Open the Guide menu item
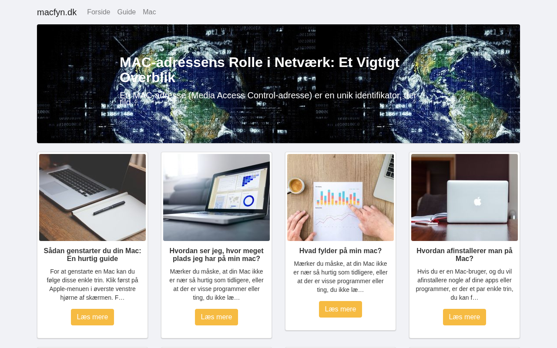Image resolution: width=557 pixels, height=348 pixels. coord(127,12)
